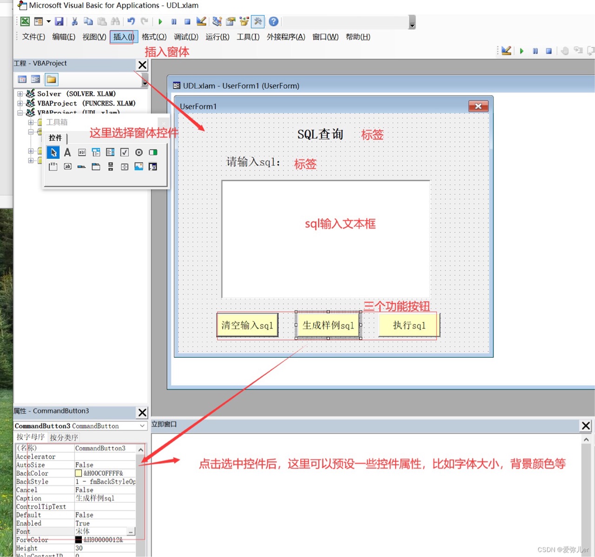
Task: Save the project with the floppy icon
Action: [59, 21]
